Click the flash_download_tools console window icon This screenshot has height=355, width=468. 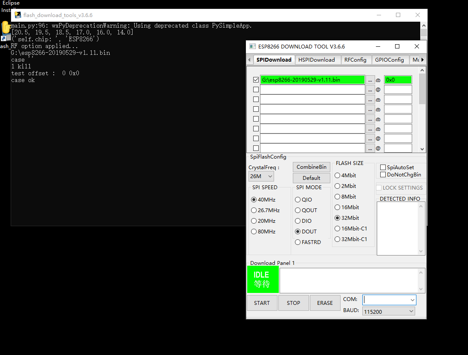point(18,15)
